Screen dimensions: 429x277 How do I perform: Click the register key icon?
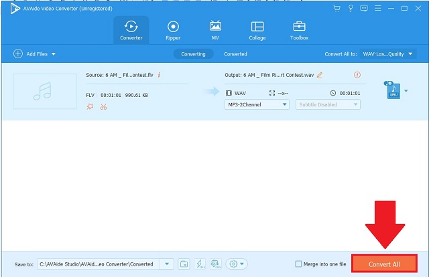351,9
